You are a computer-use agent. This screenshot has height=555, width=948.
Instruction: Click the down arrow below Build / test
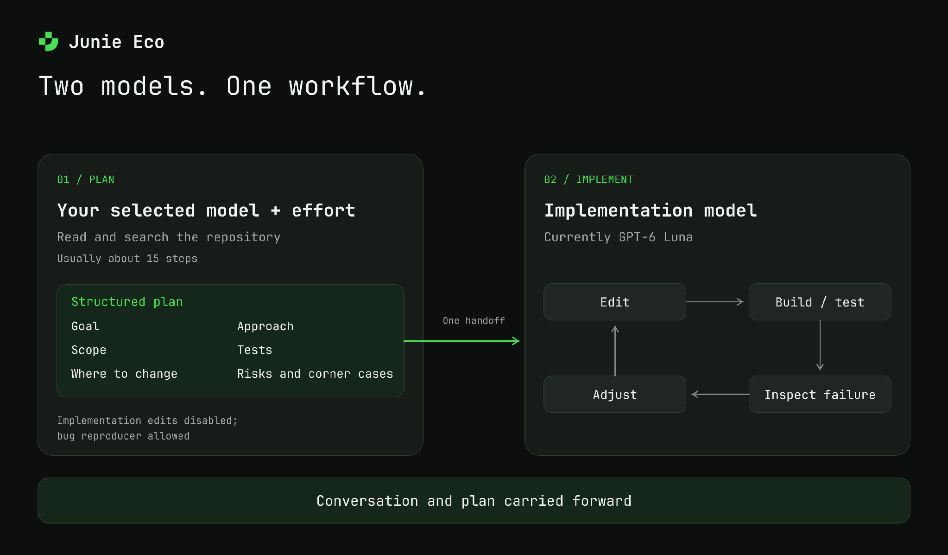coord(820,345)
